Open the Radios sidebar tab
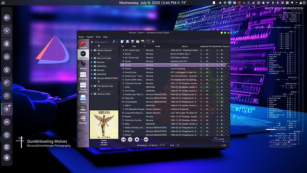The width and height of the screenshot is (307, 173). [x=83, y=109]
